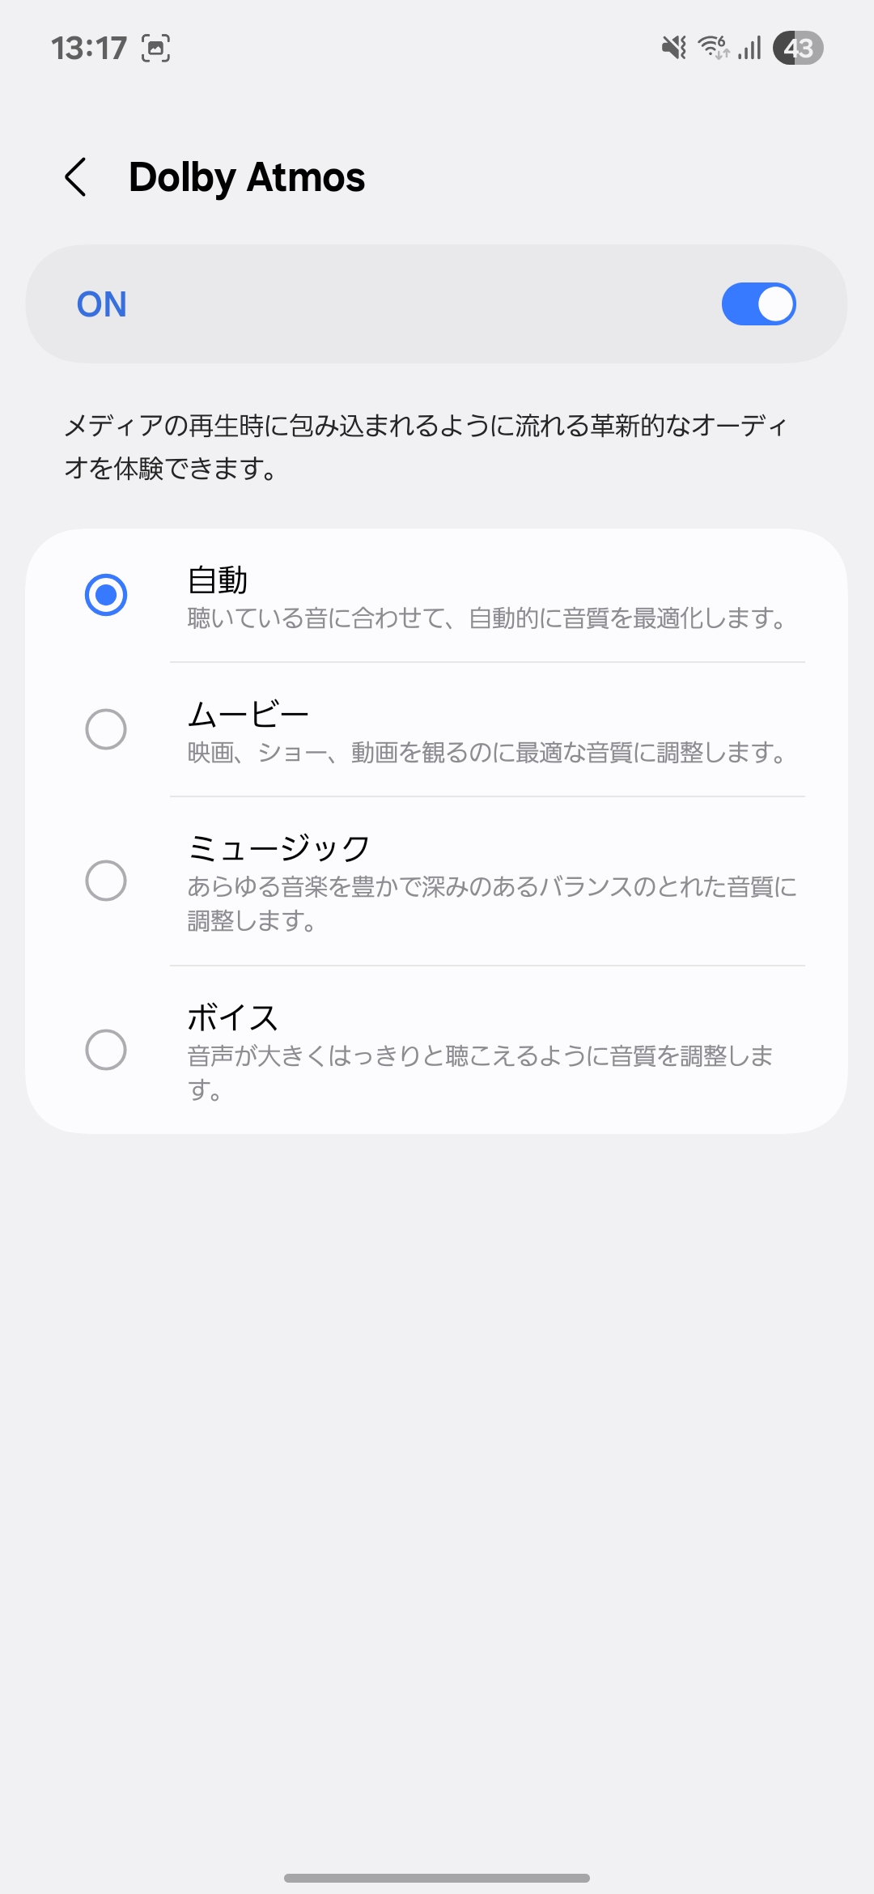Viewport: 874px width, 1894px height.
Task: Tap the ボイス option title
Action: click(x=233, y=1017)
